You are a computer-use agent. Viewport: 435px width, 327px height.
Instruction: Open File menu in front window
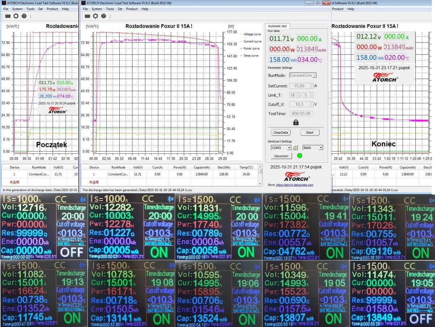click(x=85, y=9)
